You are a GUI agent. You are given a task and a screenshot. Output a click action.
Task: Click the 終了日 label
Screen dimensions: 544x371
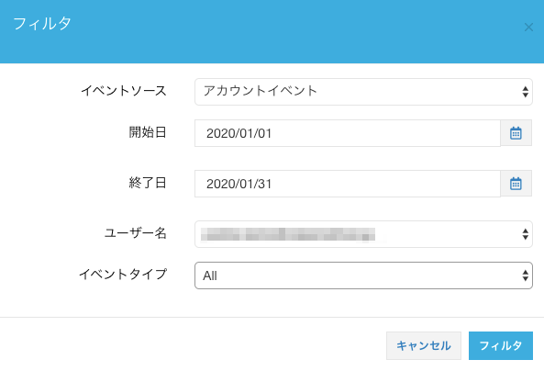tap(148, 183)
